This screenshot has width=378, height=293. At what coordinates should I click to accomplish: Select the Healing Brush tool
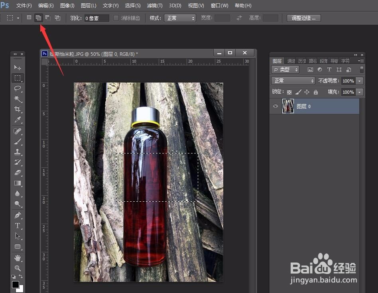(18, 131)
